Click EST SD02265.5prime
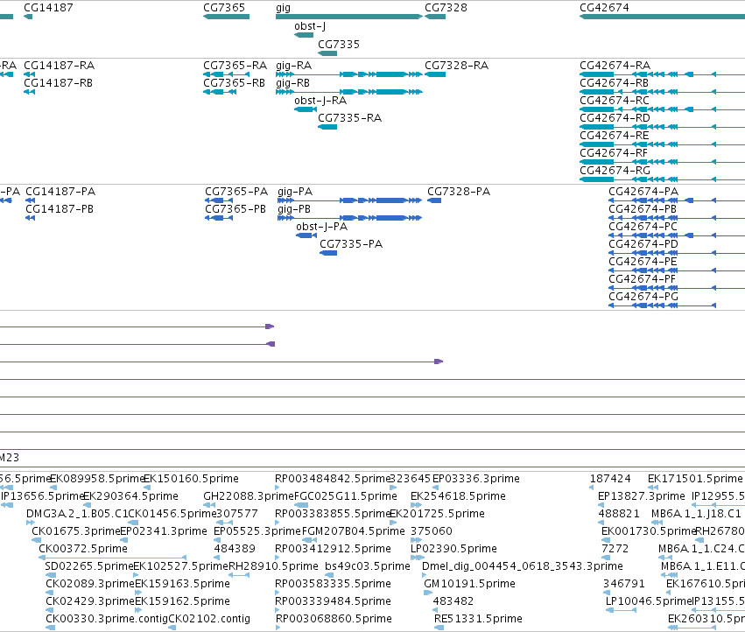This screenshot has height=632, width=745. 88,566
